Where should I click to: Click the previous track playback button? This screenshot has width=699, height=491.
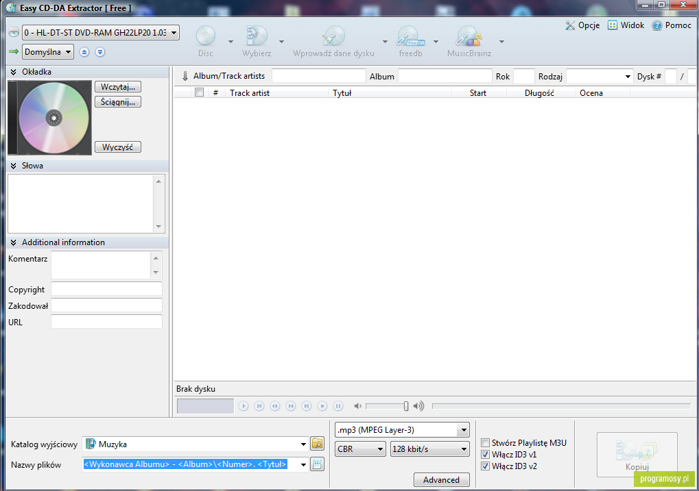259,406
